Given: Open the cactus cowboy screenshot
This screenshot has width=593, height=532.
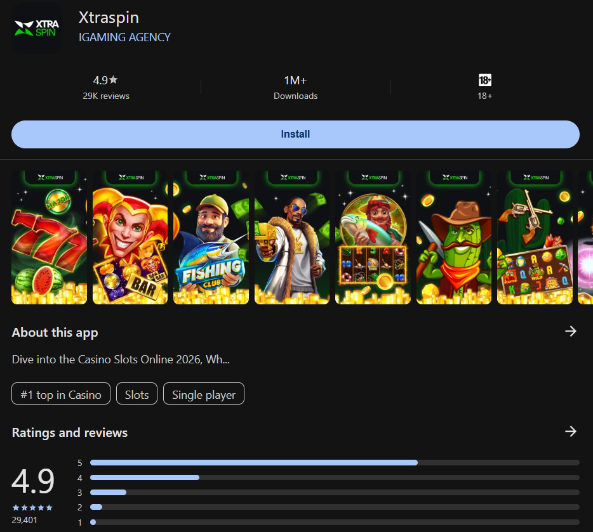Looking at the screenshot, I should pos(454,238).
